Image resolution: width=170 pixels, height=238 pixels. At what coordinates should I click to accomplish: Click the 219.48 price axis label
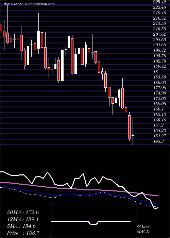(x=159, y=13)
